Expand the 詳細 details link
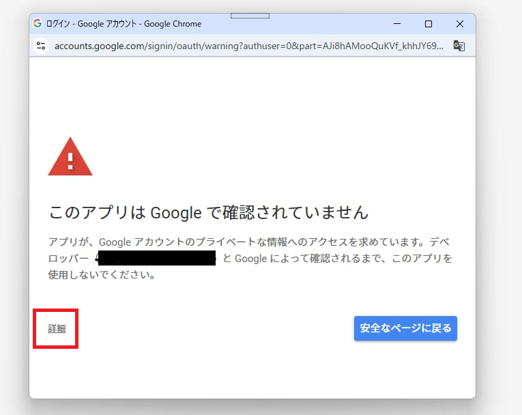 [x=57, y=328]
